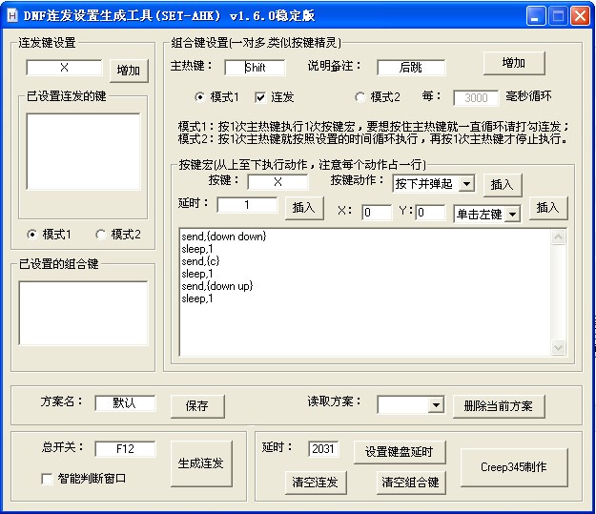Image resolution: width=596 pixels, height=514 pixels.
Task: Click macro line 'send,{down down}'
Action: click(x=224, y=236)
